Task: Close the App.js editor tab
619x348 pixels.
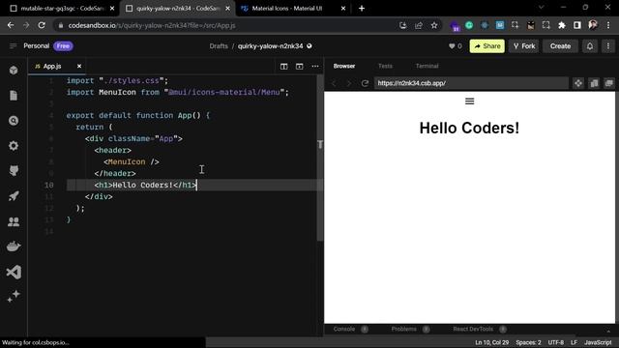Action: pyautogui.click(x=79, y=67)
